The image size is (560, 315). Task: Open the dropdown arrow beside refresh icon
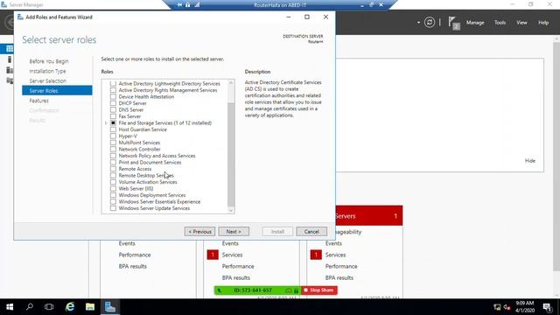point(418,23)
